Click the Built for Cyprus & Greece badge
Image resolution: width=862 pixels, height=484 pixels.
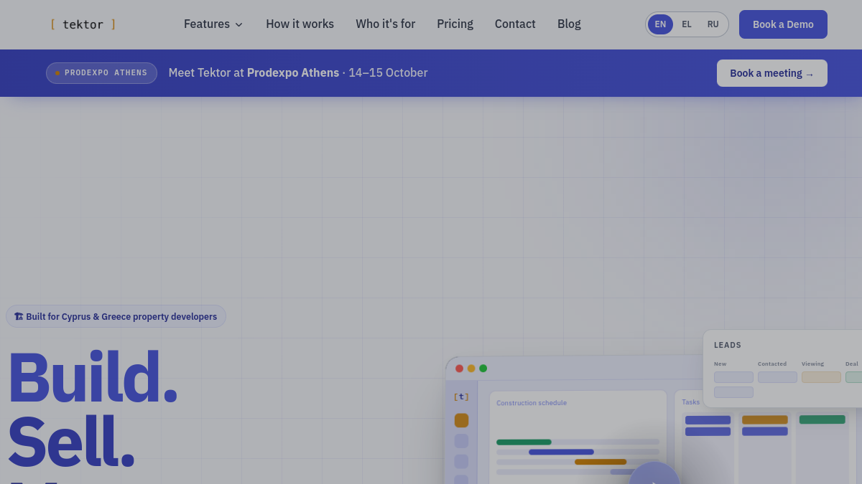click(116, 316)
